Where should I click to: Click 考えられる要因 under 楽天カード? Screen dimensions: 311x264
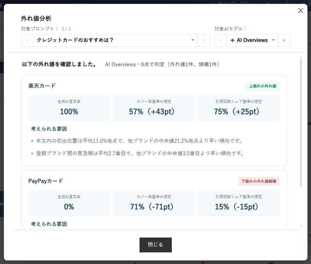pos(49,129)
